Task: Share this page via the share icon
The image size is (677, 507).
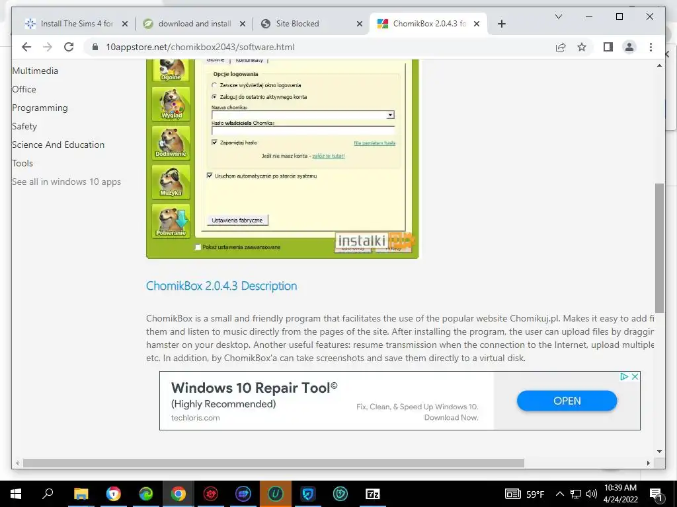Action: (561, 47)
